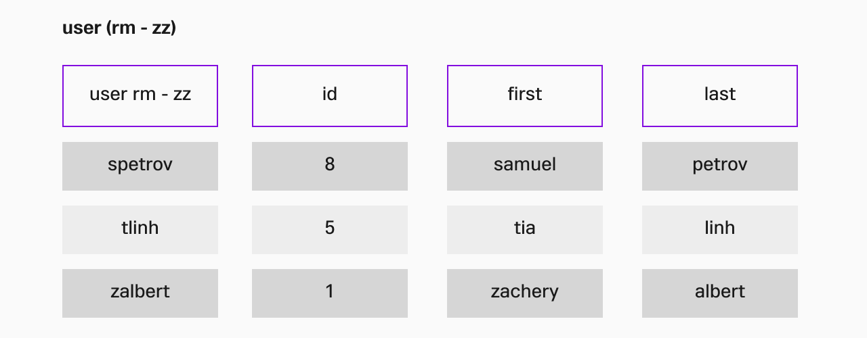Select the 'id' column header

pos(330,96)
